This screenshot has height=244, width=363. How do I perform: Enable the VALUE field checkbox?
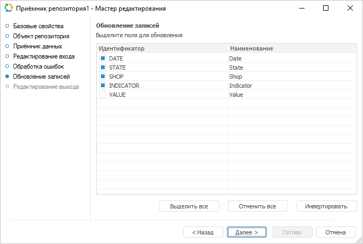tap(103, 95)
